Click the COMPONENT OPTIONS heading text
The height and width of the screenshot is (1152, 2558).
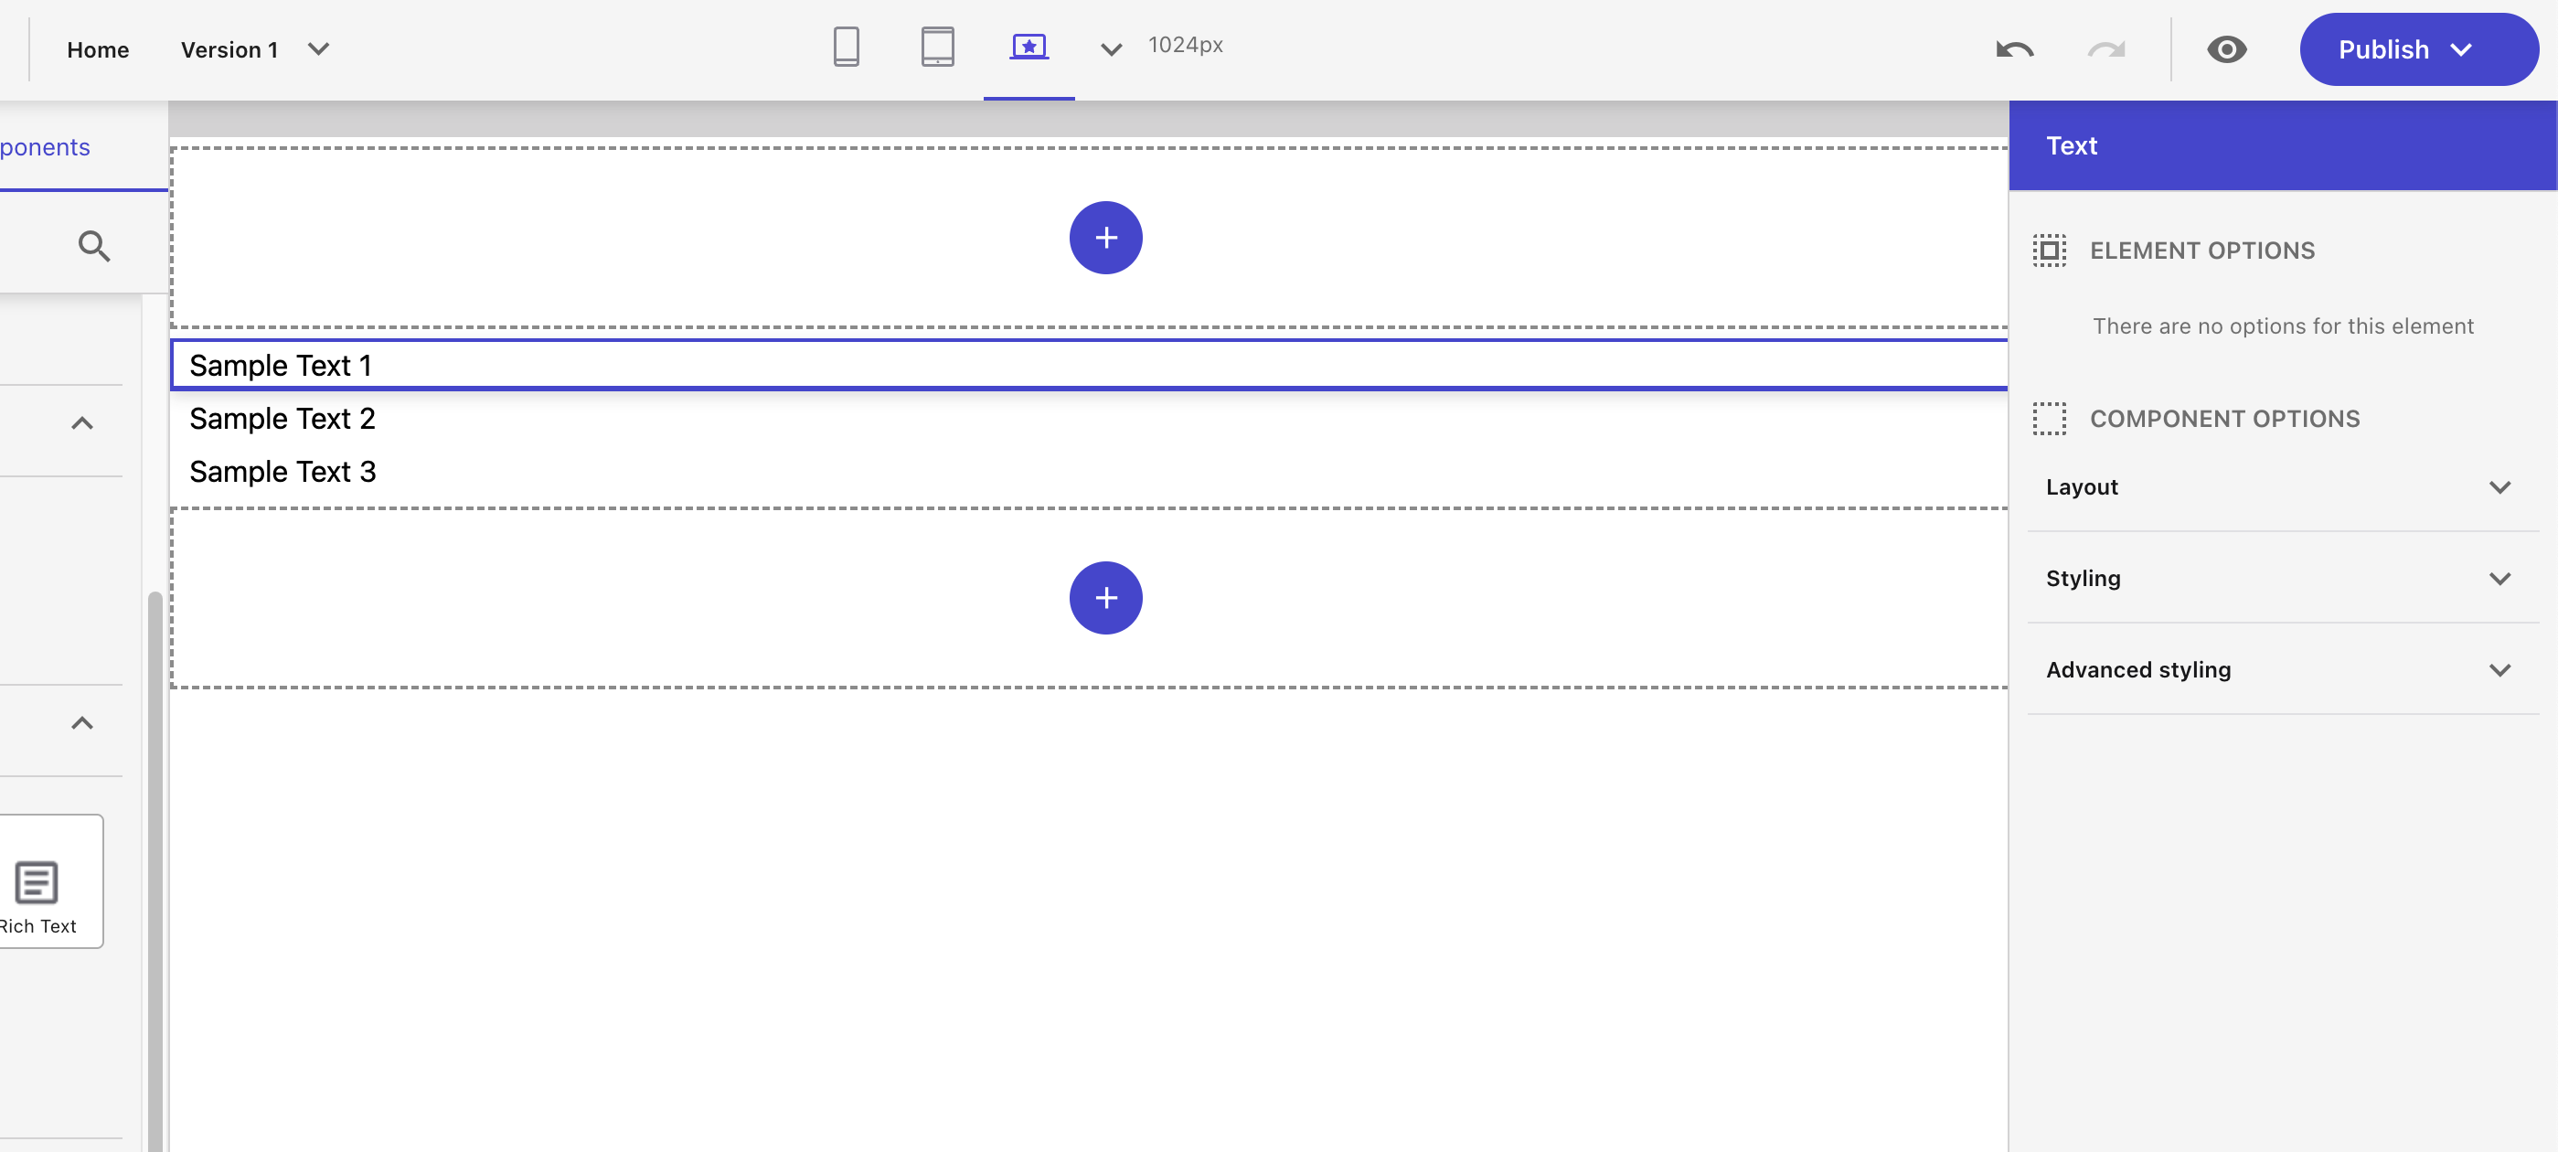coord(2224,418)
